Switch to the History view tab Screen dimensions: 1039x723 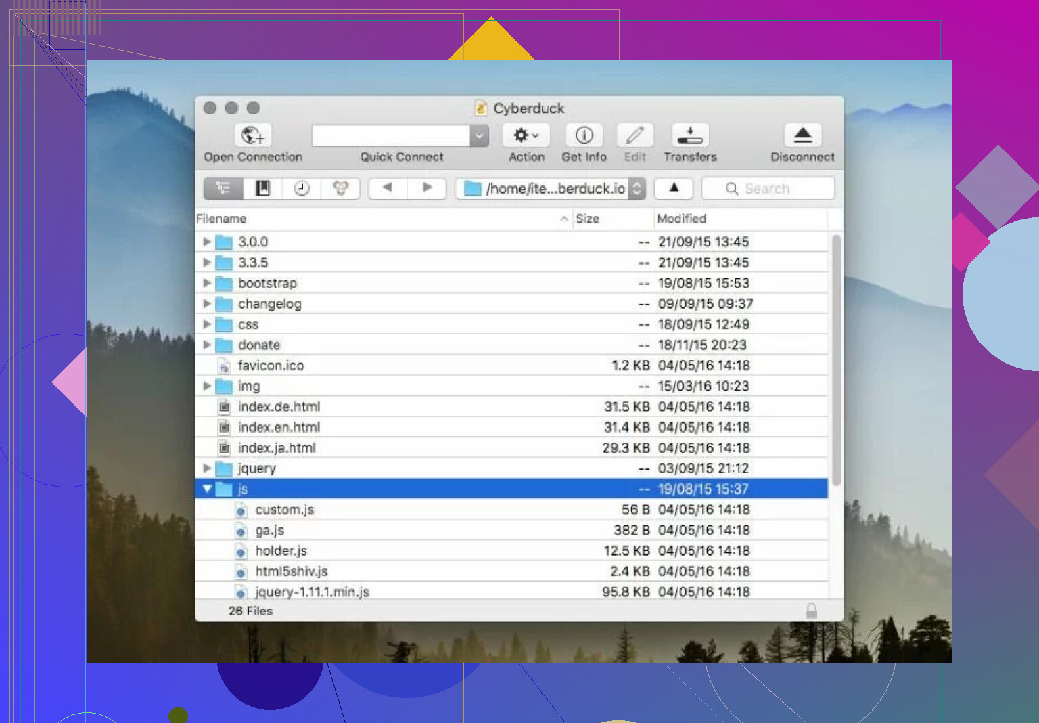[x=302, y=188]
